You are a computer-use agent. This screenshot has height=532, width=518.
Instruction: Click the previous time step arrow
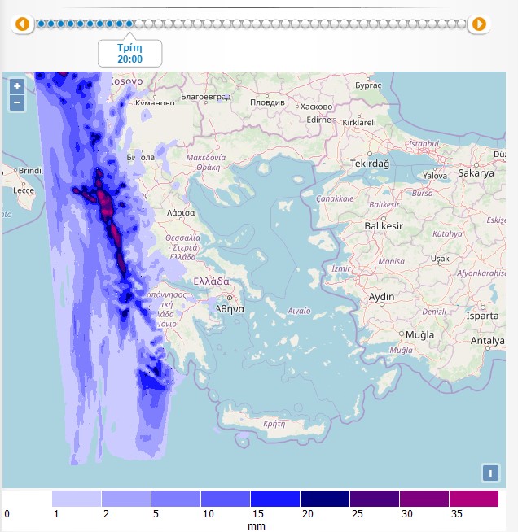pyautogui.click(x=23, y=24)
